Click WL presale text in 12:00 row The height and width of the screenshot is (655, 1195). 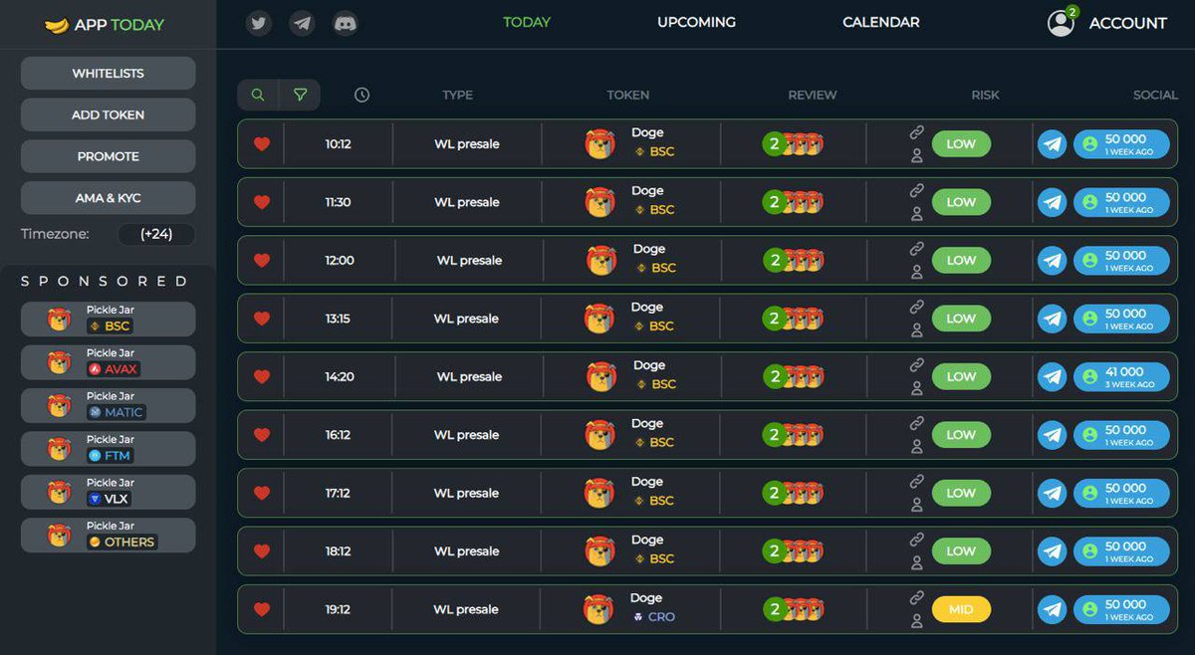(469, 261)
